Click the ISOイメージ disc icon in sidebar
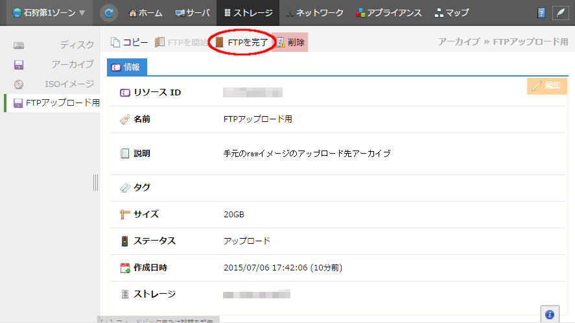 pyautogui.click(x=19, y=84)
